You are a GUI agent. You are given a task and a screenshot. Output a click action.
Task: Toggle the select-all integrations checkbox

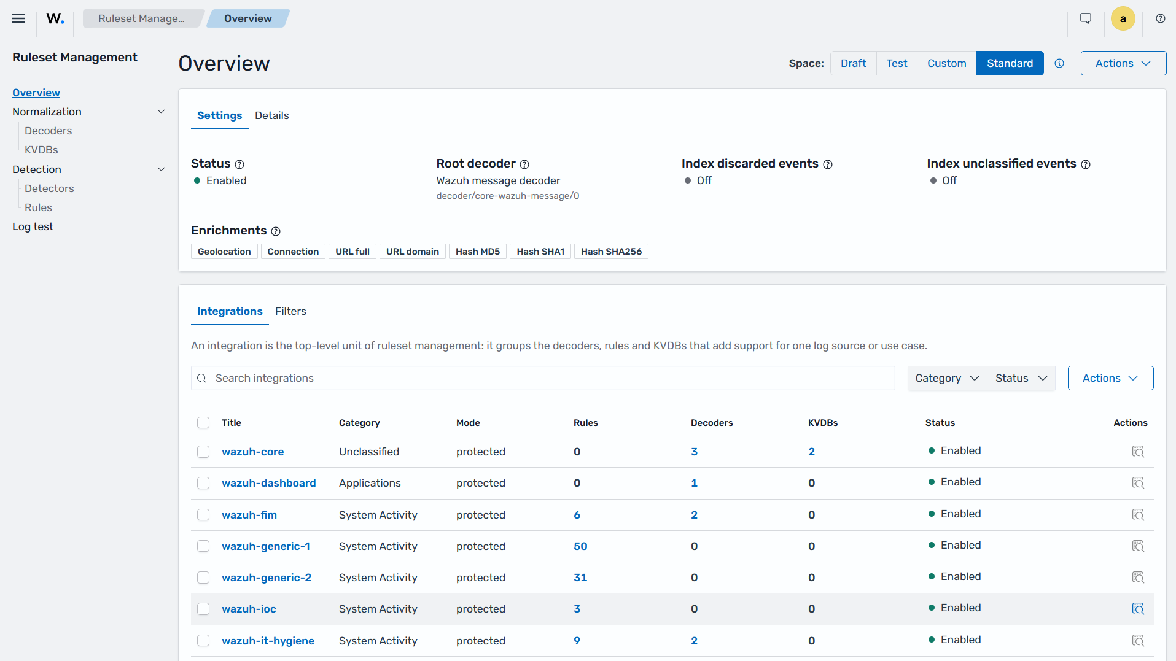click(203, 422)
